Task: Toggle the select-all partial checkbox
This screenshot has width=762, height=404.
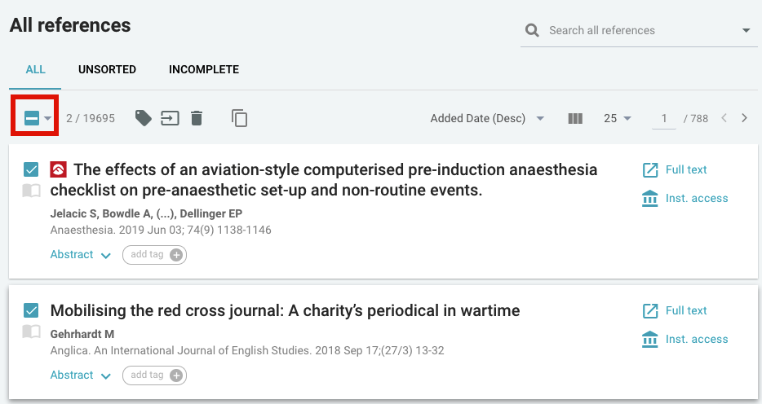Action: tap(32, 118)
